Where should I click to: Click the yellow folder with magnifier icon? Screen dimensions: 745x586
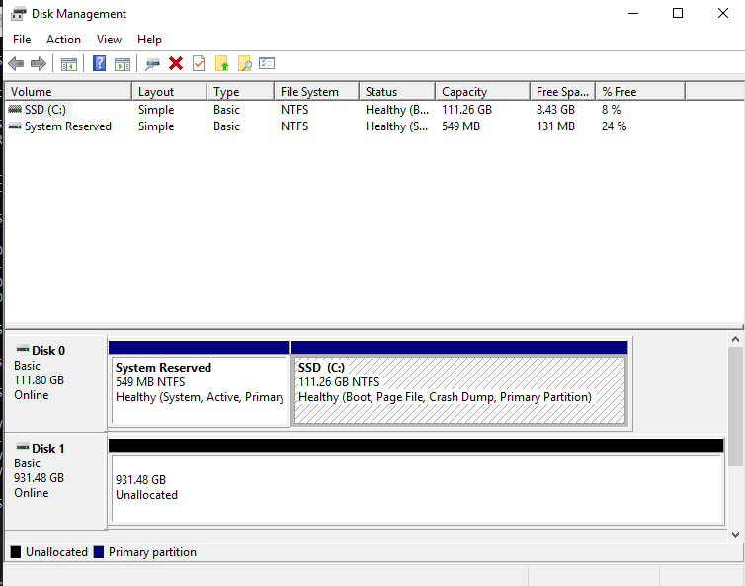pyautogui.click(x=245, y=63)
